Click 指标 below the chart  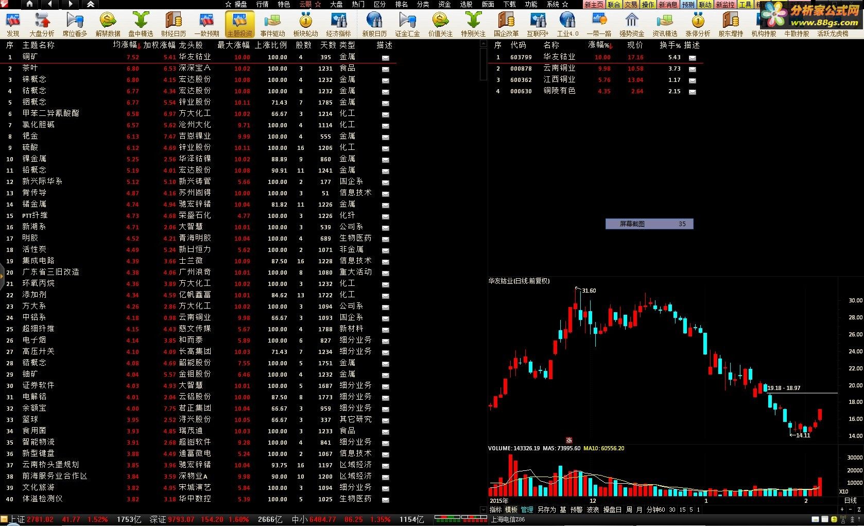click(x=496, y=510)
